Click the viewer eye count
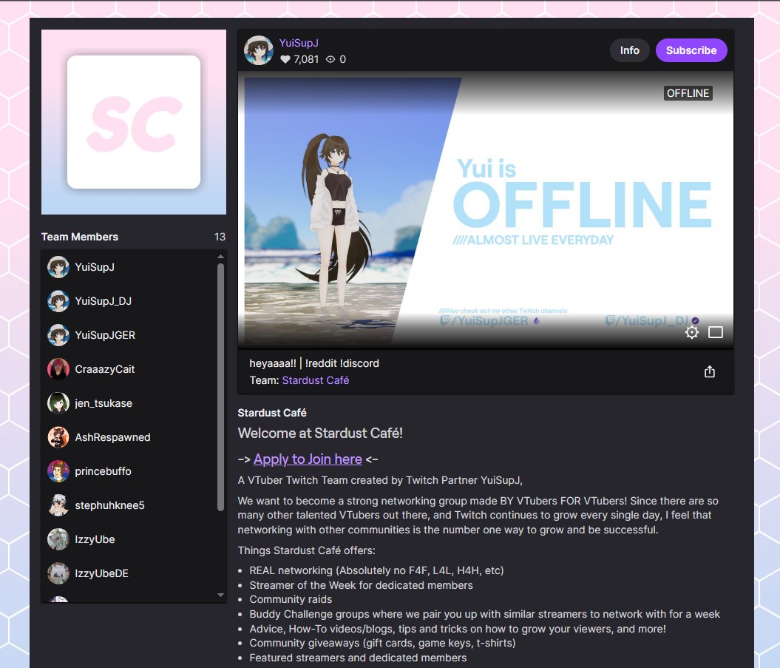Viewport: 780px width, 668px height. click(x=336, y=59)
